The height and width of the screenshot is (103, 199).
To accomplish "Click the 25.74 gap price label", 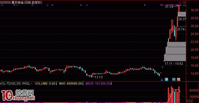I will pos(180,29).
